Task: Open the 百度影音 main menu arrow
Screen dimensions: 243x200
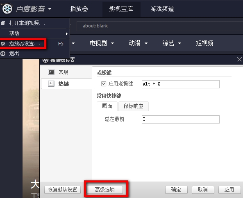Action: (x=50, y=9)
